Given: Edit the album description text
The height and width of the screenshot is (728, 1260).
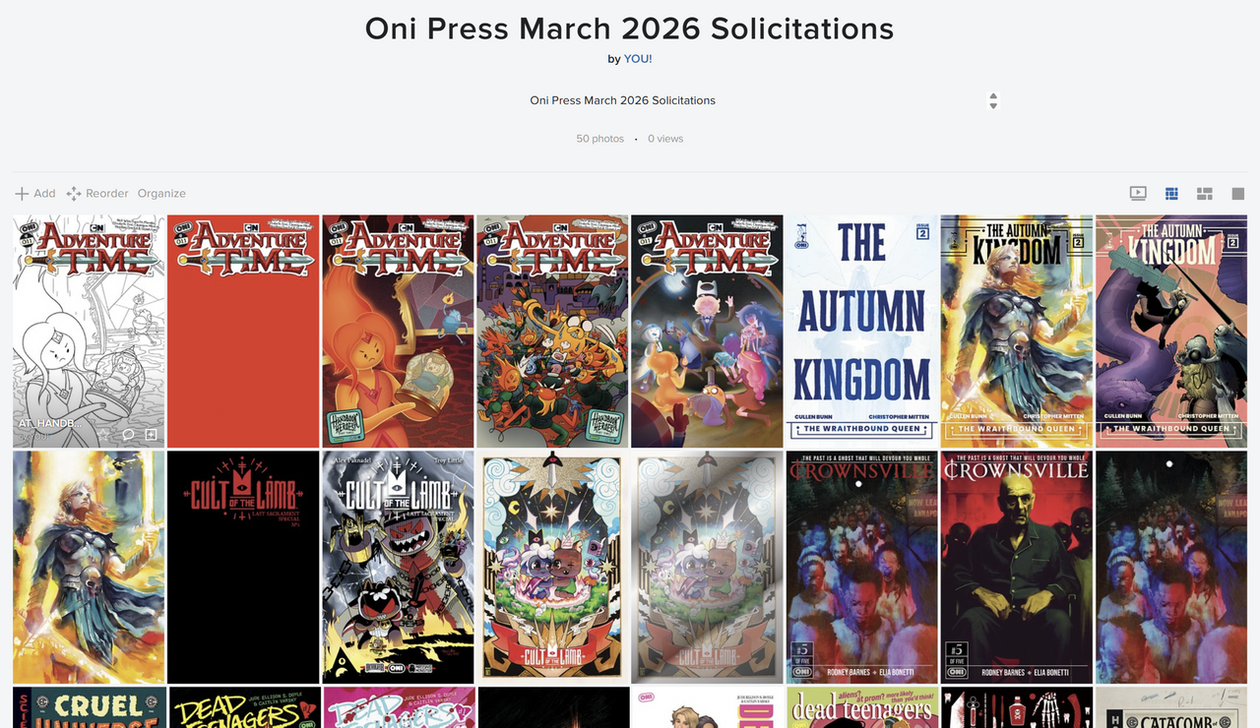Looking at the screenshot, I should pyautogui.click(x=622, y=100).
